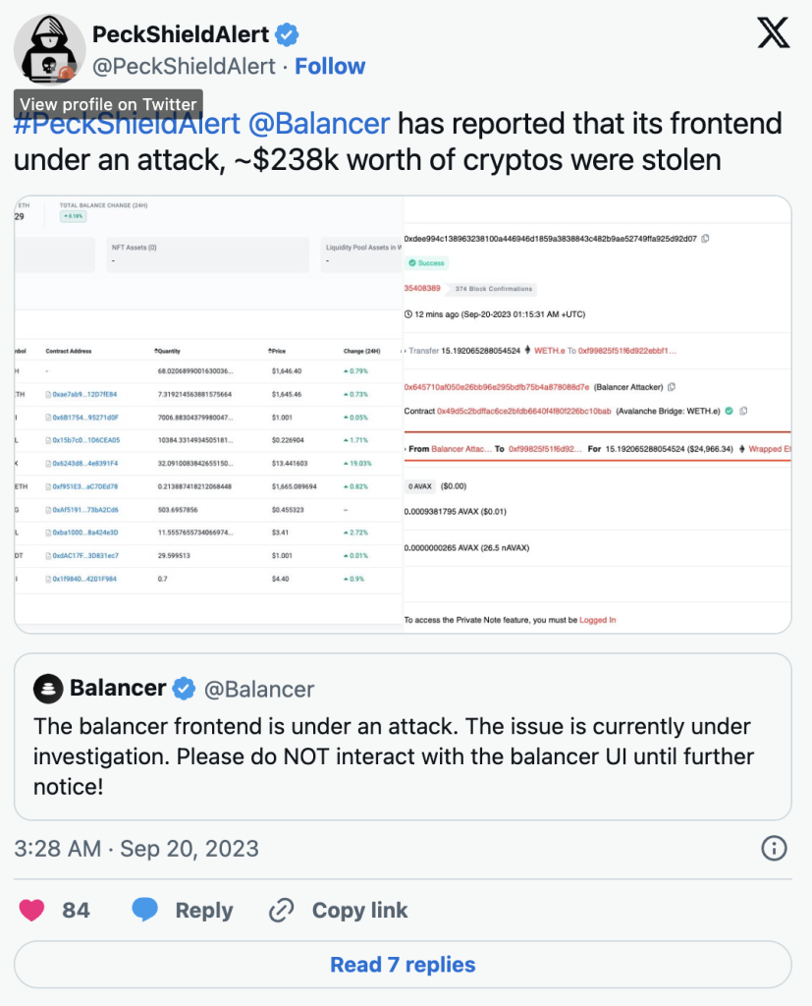Click the 3:28 AM Sep 20, 2023 timestamp

click(x=136, y=848)
